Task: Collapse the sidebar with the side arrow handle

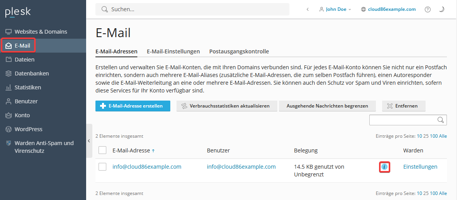Action: pyautogui.click(x=89, y=141)
